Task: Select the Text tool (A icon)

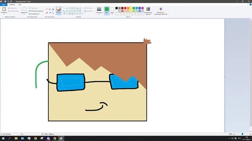Action: pos(53,9)
